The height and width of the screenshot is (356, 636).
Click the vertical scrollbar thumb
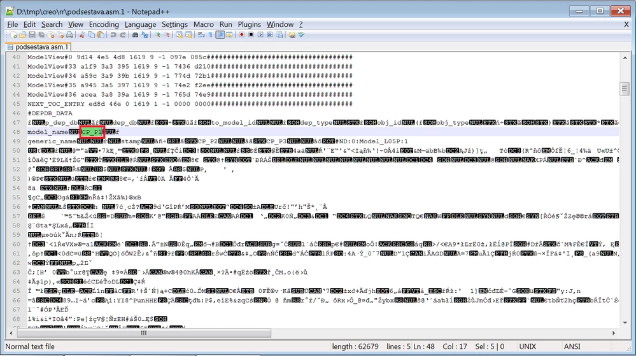pos(625,89)
